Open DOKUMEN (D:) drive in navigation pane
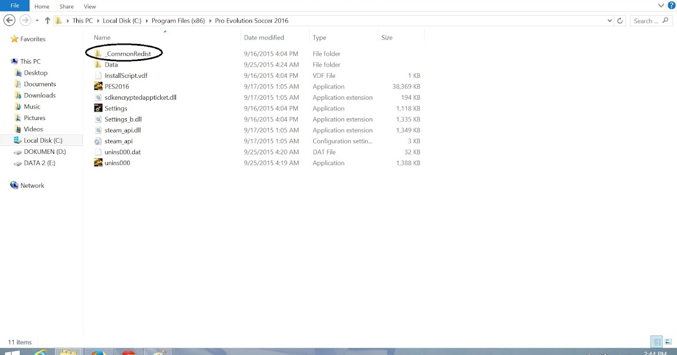Image resolution: width=677 pixels, height=355 pixels. tap(45, 152)
